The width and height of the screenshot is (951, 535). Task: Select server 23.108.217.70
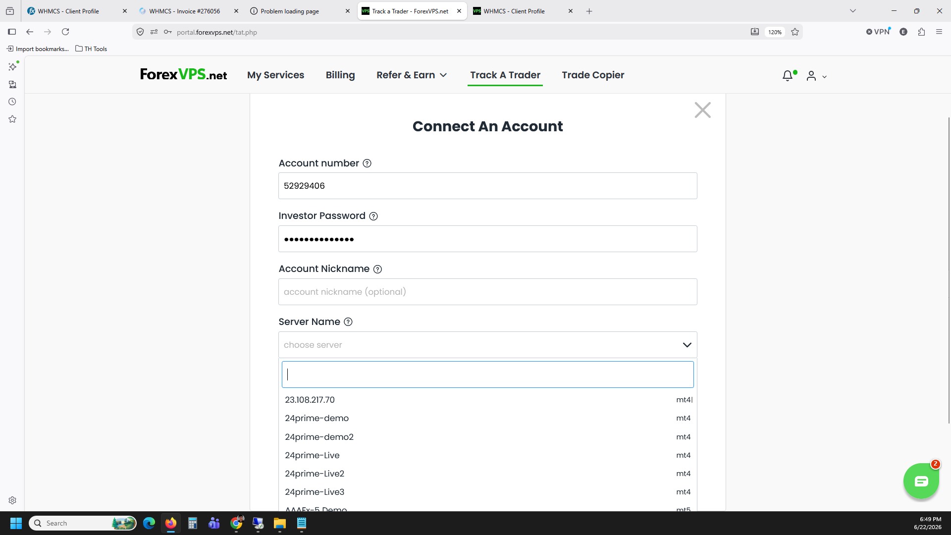[487, 400]
